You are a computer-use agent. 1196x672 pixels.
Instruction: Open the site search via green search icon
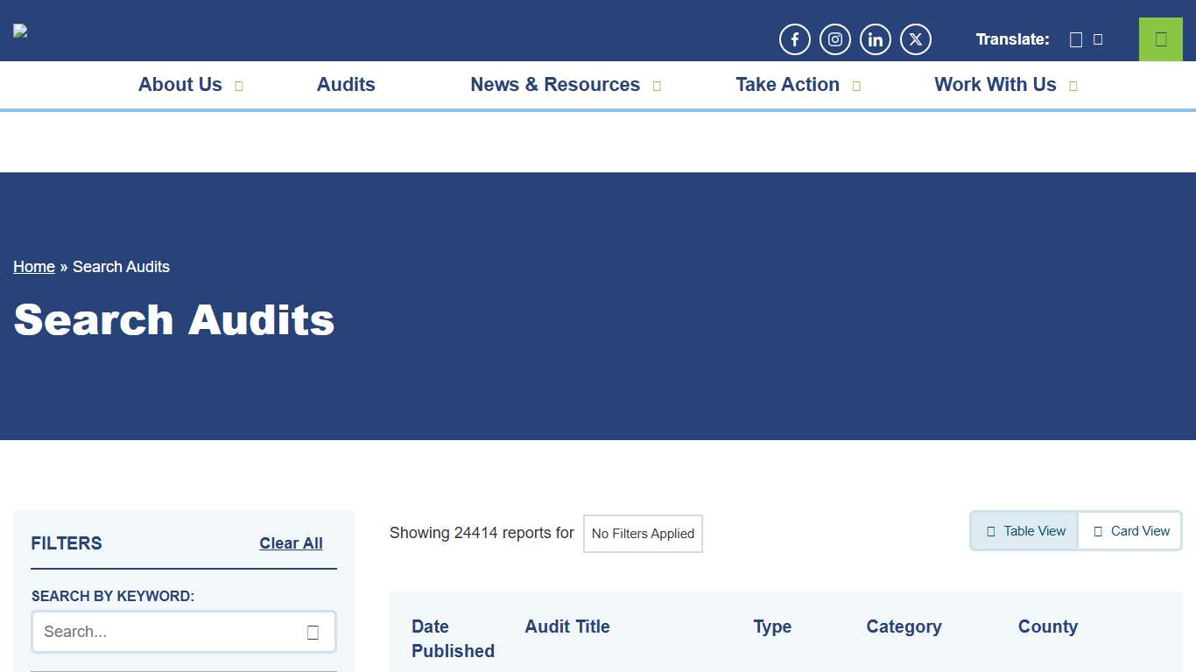[x=1160, y=38]
